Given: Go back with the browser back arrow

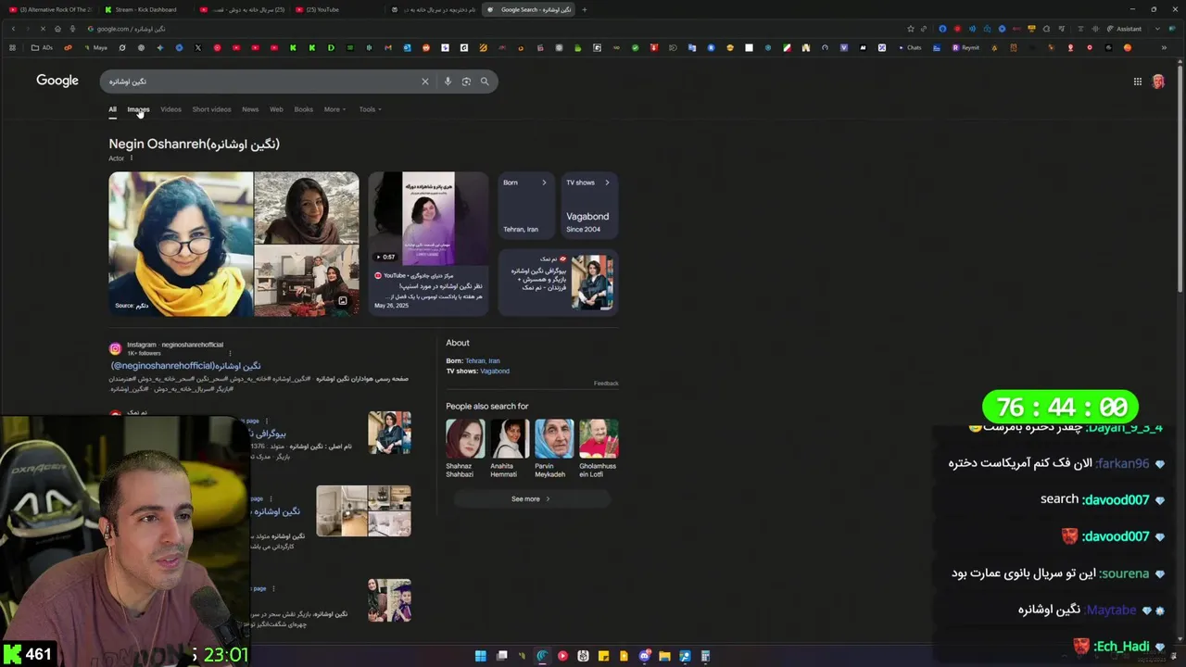Looking at the screenshot, I should pos(13,29).
